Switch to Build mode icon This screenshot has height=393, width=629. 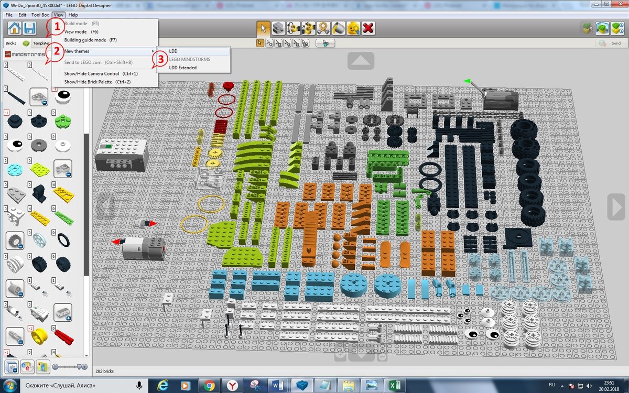(x=588, y=28)
